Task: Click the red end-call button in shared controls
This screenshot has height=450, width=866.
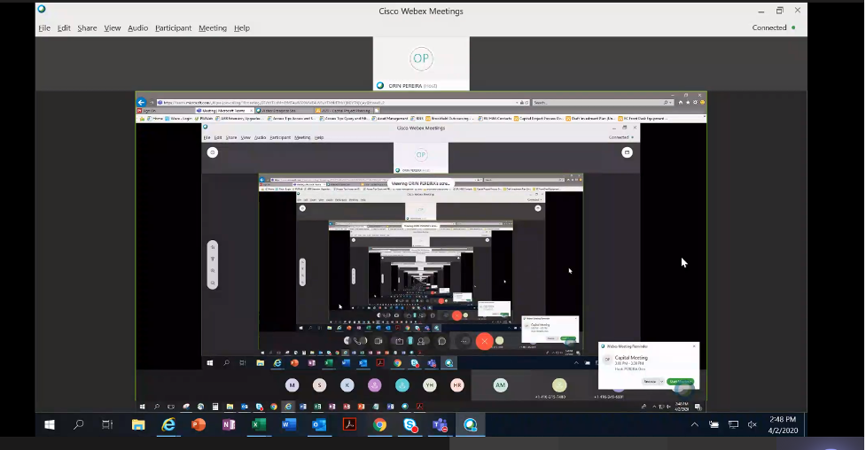Action: (x=484, y=341)
